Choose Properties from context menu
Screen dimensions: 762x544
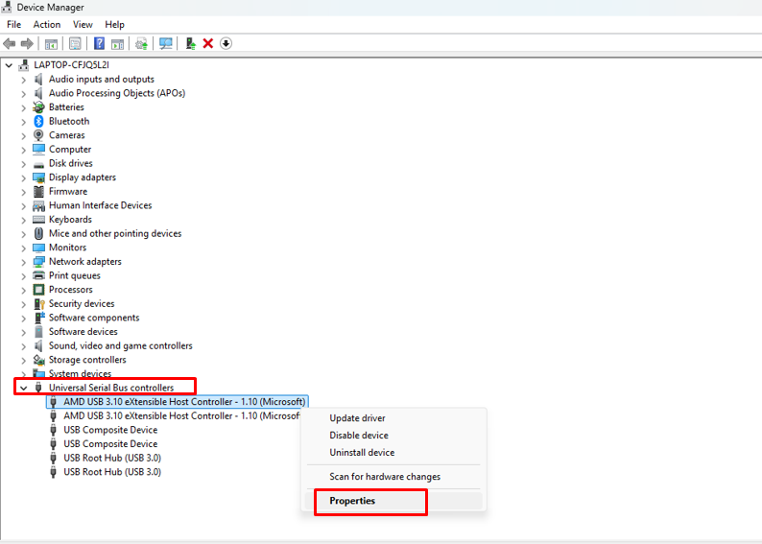pos(352,501)
